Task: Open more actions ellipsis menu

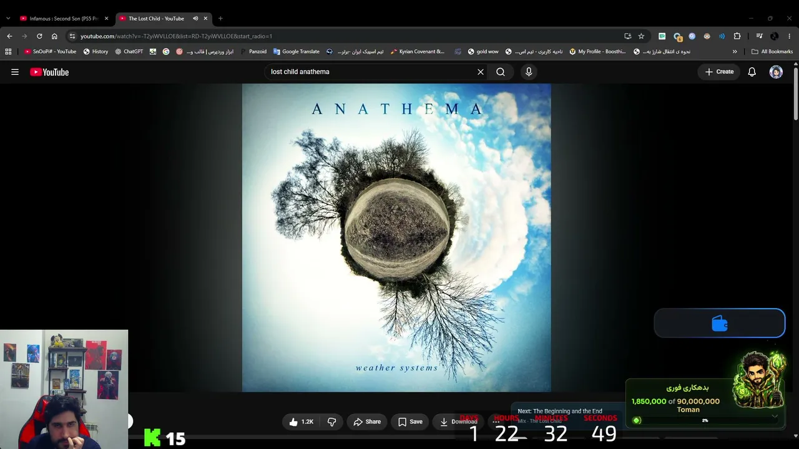Action: pyautogui.click(x=496, y=422)
